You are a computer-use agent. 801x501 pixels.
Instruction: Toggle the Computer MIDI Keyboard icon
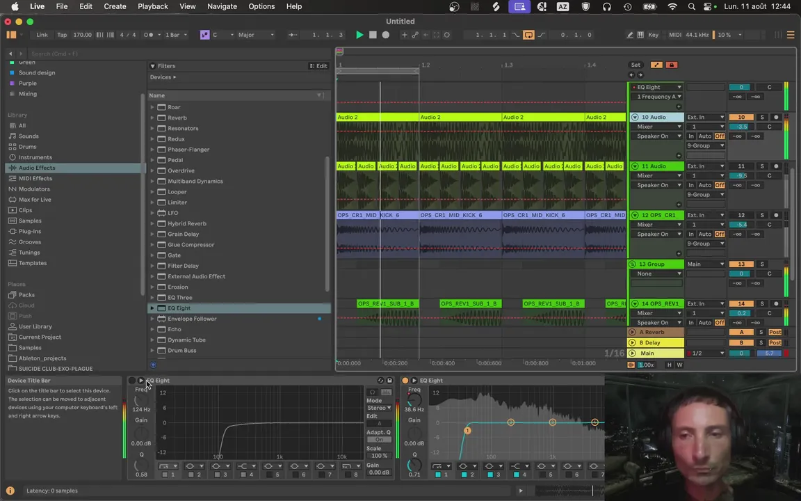point(640,35)
